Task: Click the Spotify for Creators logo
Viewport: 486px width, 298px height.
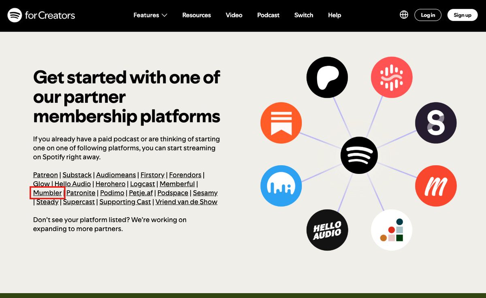Action: [x=41, y=15]
